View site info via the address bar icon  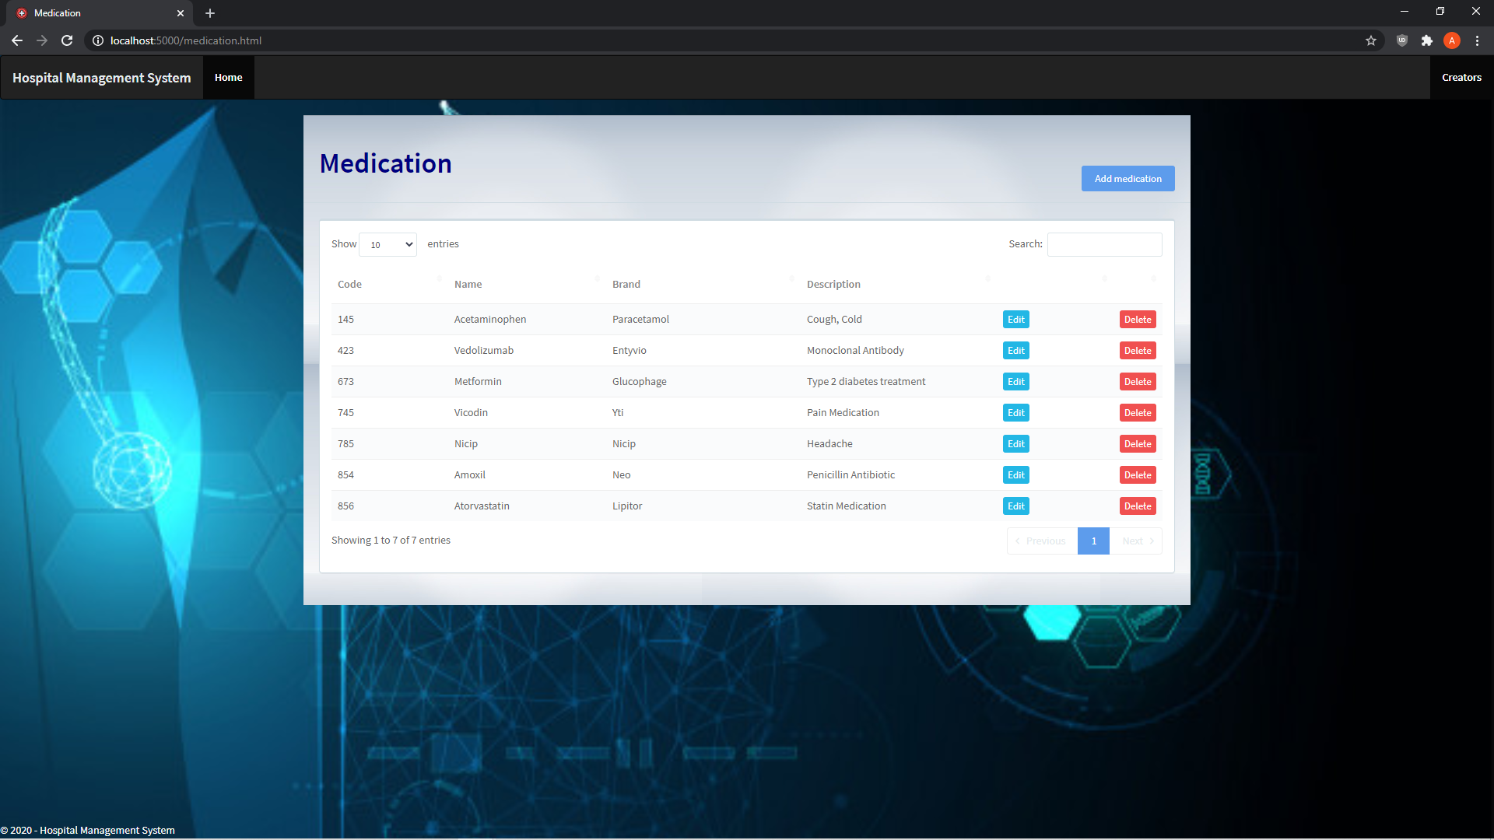(x=98, y=40)
